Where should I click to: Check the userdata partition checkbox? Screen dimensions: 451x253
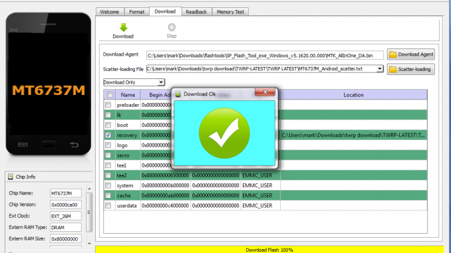click(108, 205)
